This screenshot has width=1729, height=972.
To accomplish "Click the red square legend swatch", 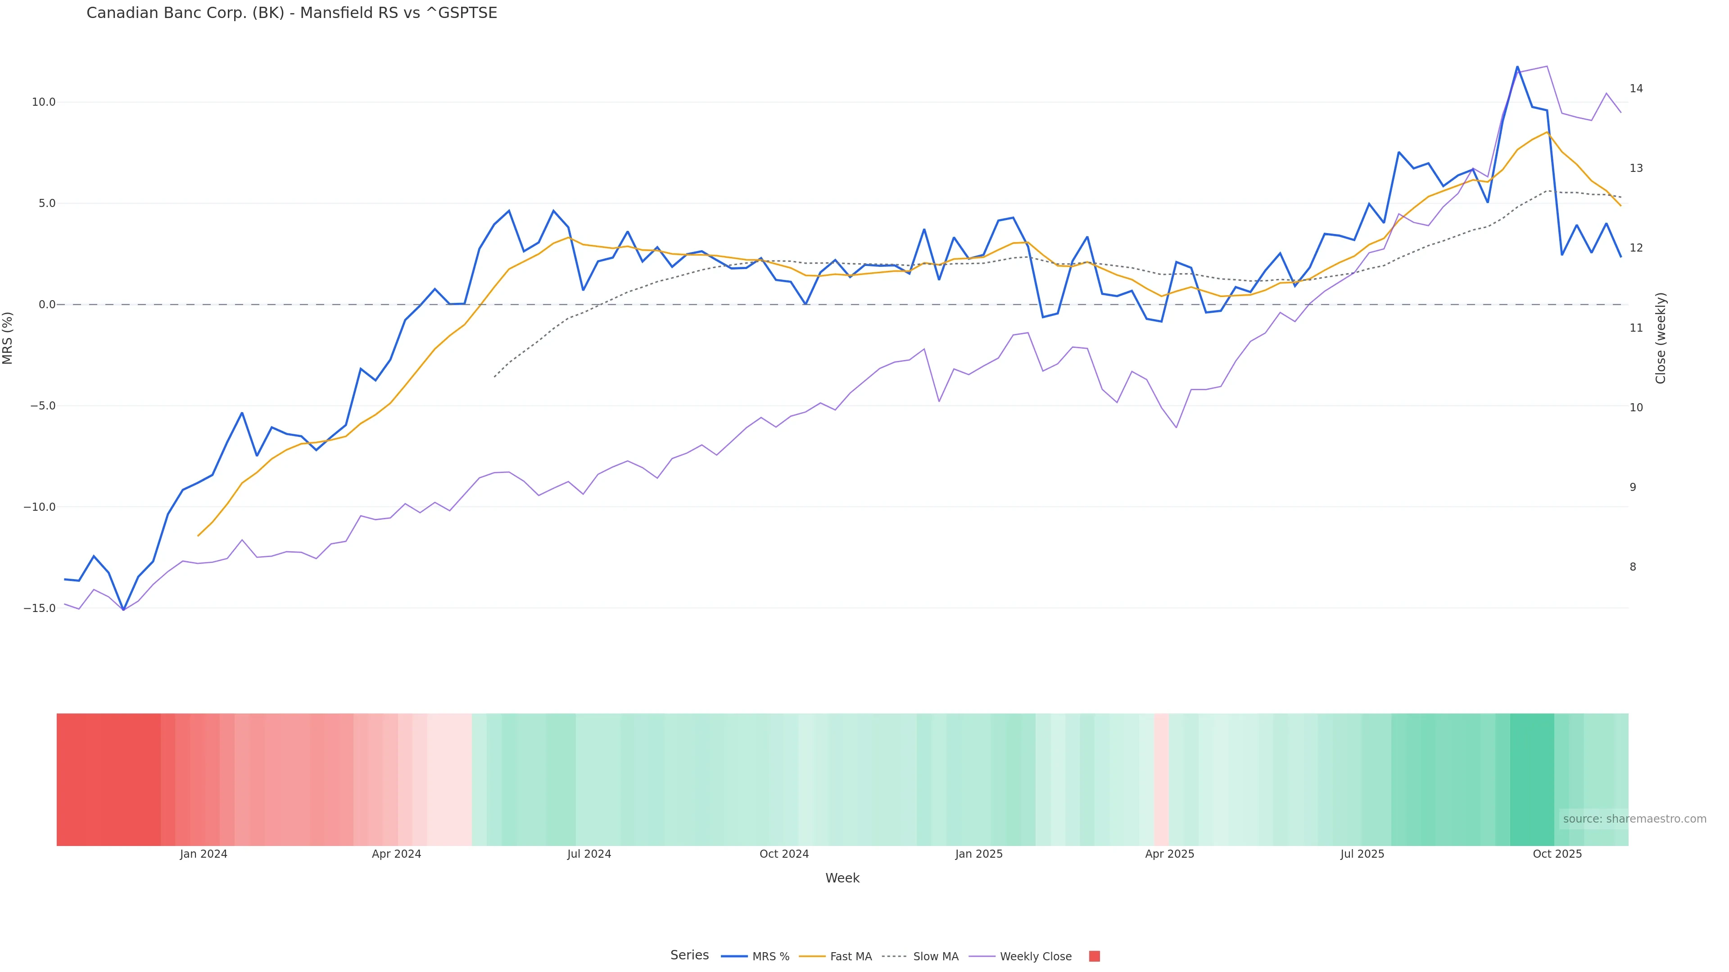I will click(x=1094, y=956).
